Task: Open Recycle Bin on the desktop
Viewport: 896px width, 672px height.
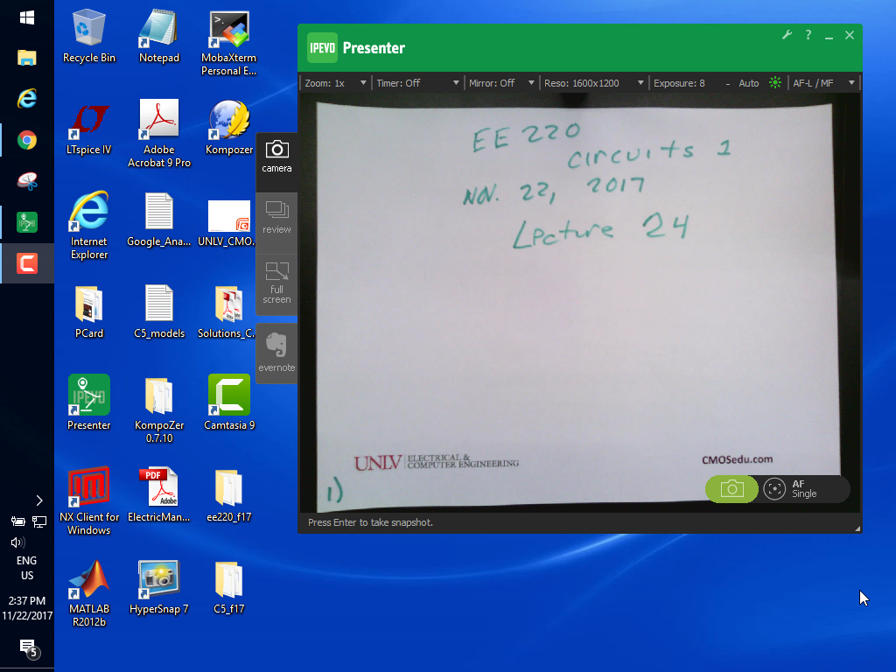Action: pos(89,36)
